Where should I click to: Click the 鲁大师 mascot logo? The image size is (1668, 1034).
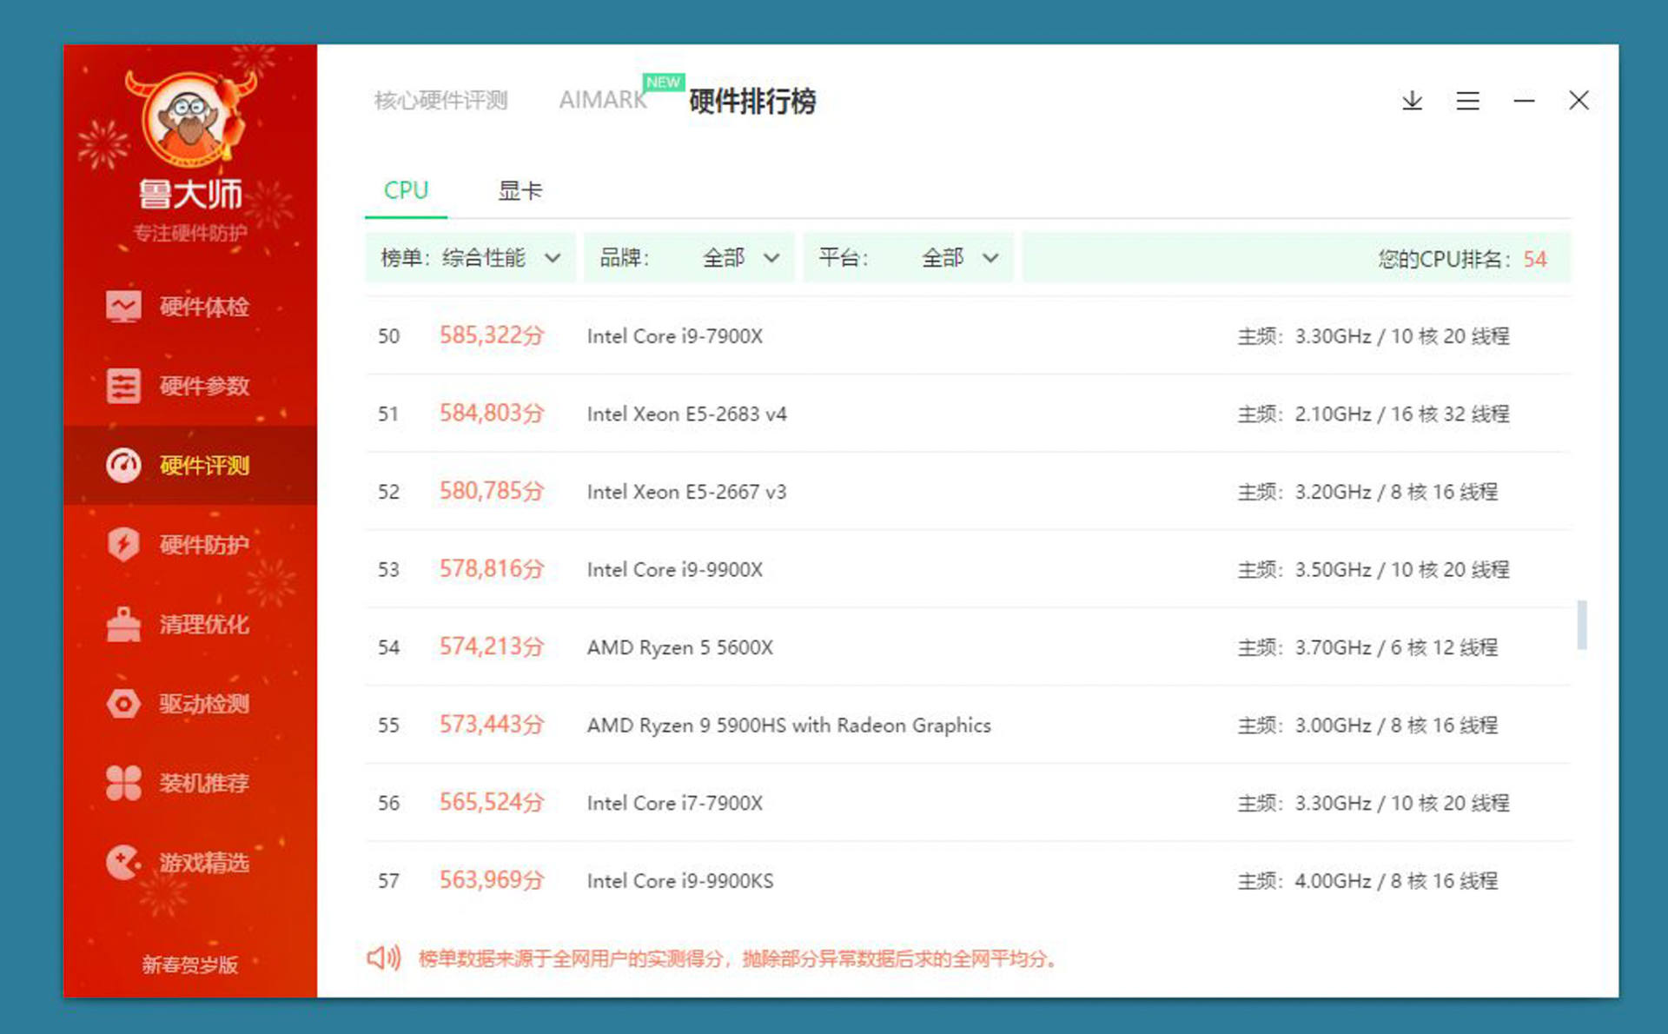(x=191, y=119)
